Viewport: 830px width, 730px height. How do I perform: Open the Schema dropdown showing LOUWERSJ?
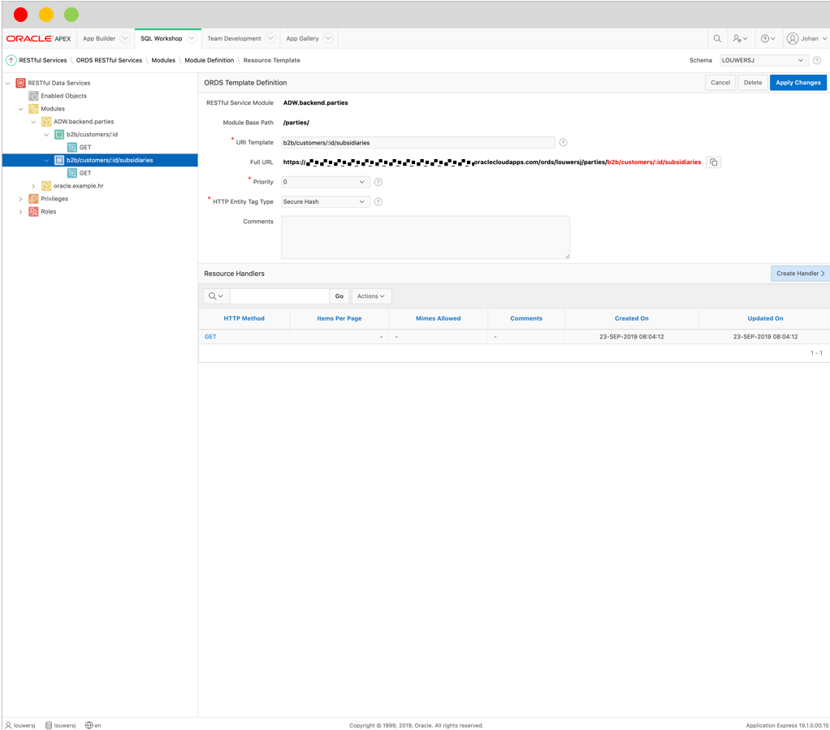click(x=763, y=59)
